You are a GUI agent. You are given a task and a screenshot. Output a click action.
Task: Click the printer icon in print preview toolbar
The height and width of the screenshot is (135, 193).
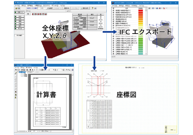tap(22, 70)
